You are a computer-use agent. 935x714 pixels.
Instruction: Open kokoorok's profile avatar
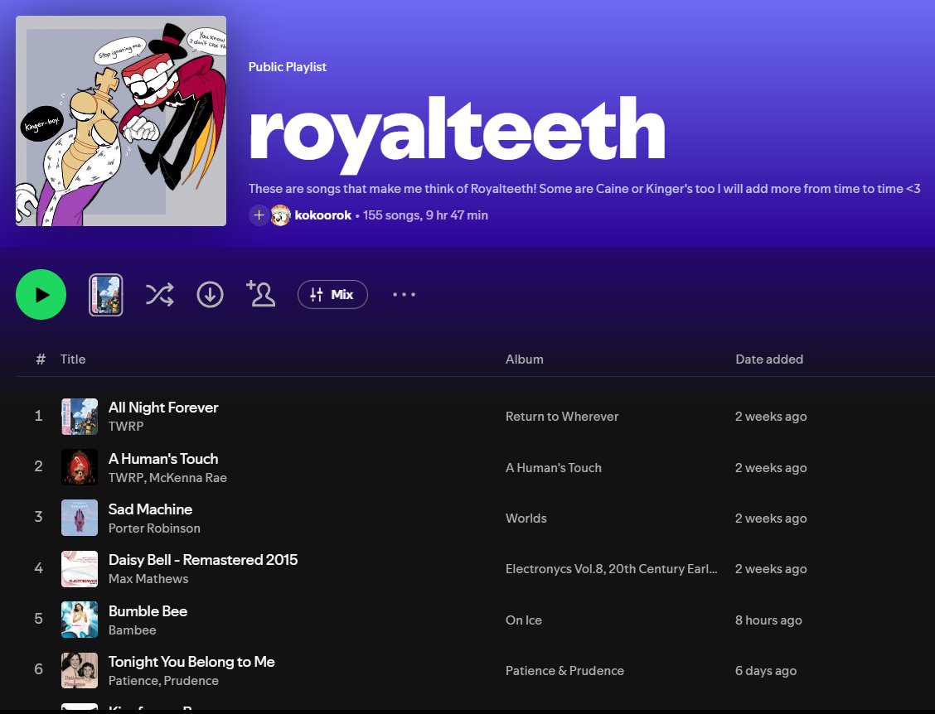pyautogui.click(x=280, y=215)
